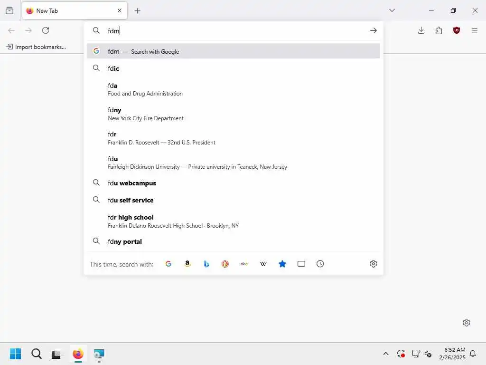Open the clock showing 6:52 AM

(452, 354)
